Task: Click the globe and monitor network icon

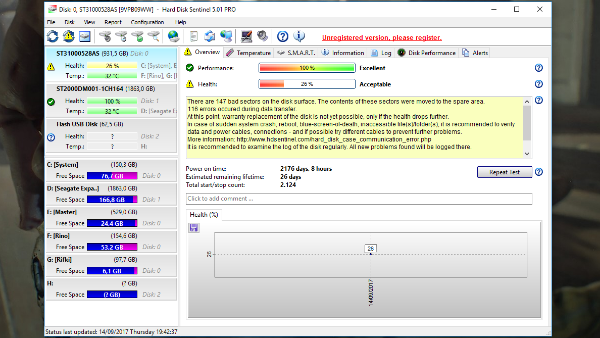Action: point(226,36)
